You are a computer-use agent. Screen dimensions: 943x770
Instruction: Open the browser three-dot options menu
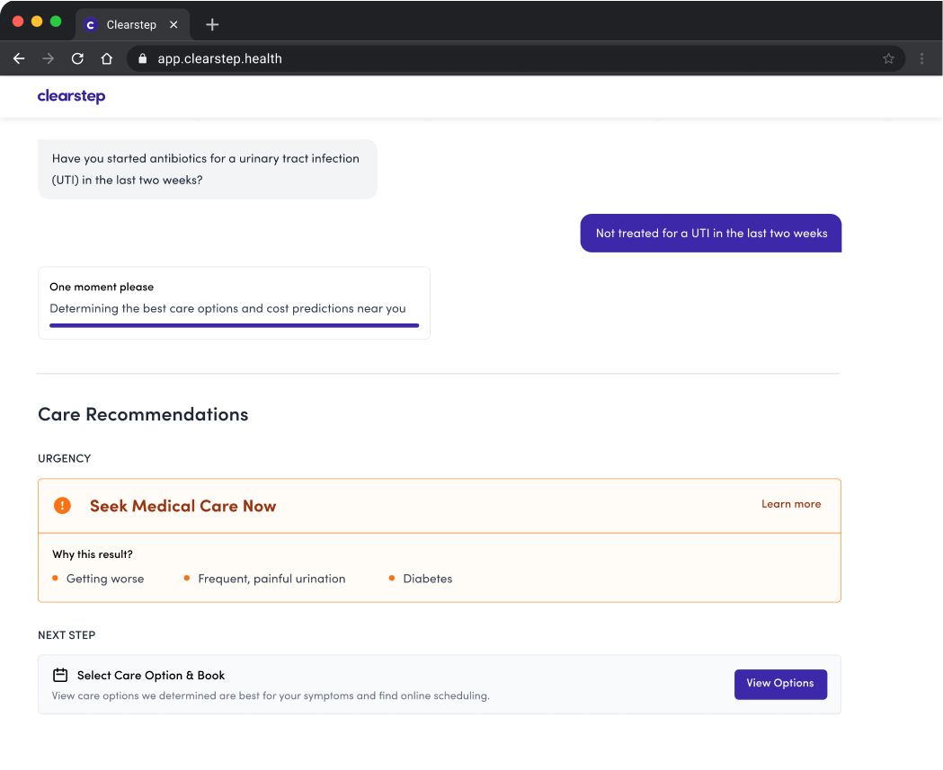(x=920, y=58)
